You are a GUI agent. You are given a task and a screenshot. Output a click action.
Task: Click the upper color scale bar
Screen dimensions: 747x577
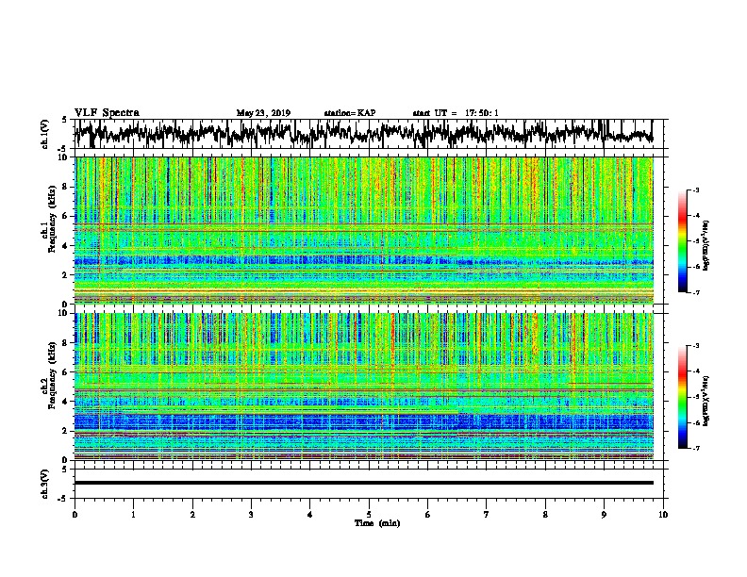683,241
